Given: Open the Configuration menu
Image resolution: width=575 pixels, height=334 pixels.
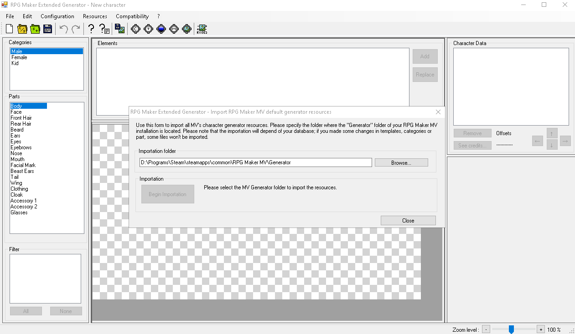Looking at the screenshot, I should coord(57,16).
